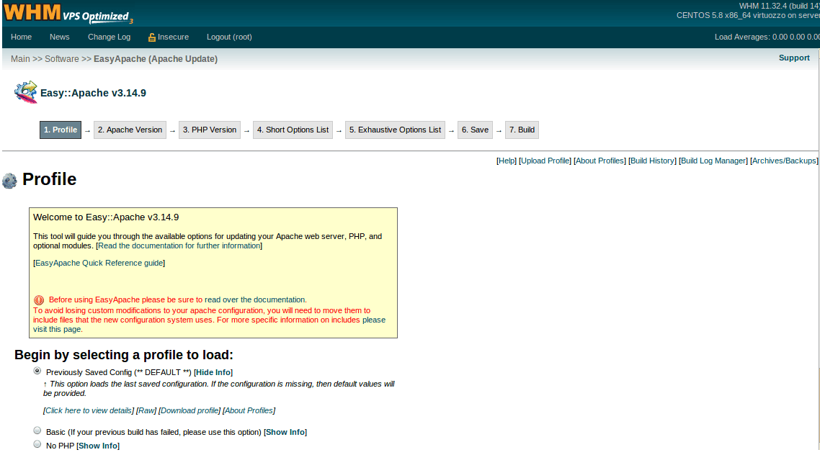Viewport: 820px width, 455px height.
Task: Click EasyApache (Apache Update) breadcrumb text
Action: 156,59
